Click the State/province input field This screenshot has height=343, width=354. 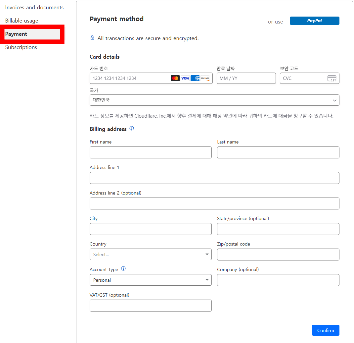pyautogui.click(x=278, y=229)
